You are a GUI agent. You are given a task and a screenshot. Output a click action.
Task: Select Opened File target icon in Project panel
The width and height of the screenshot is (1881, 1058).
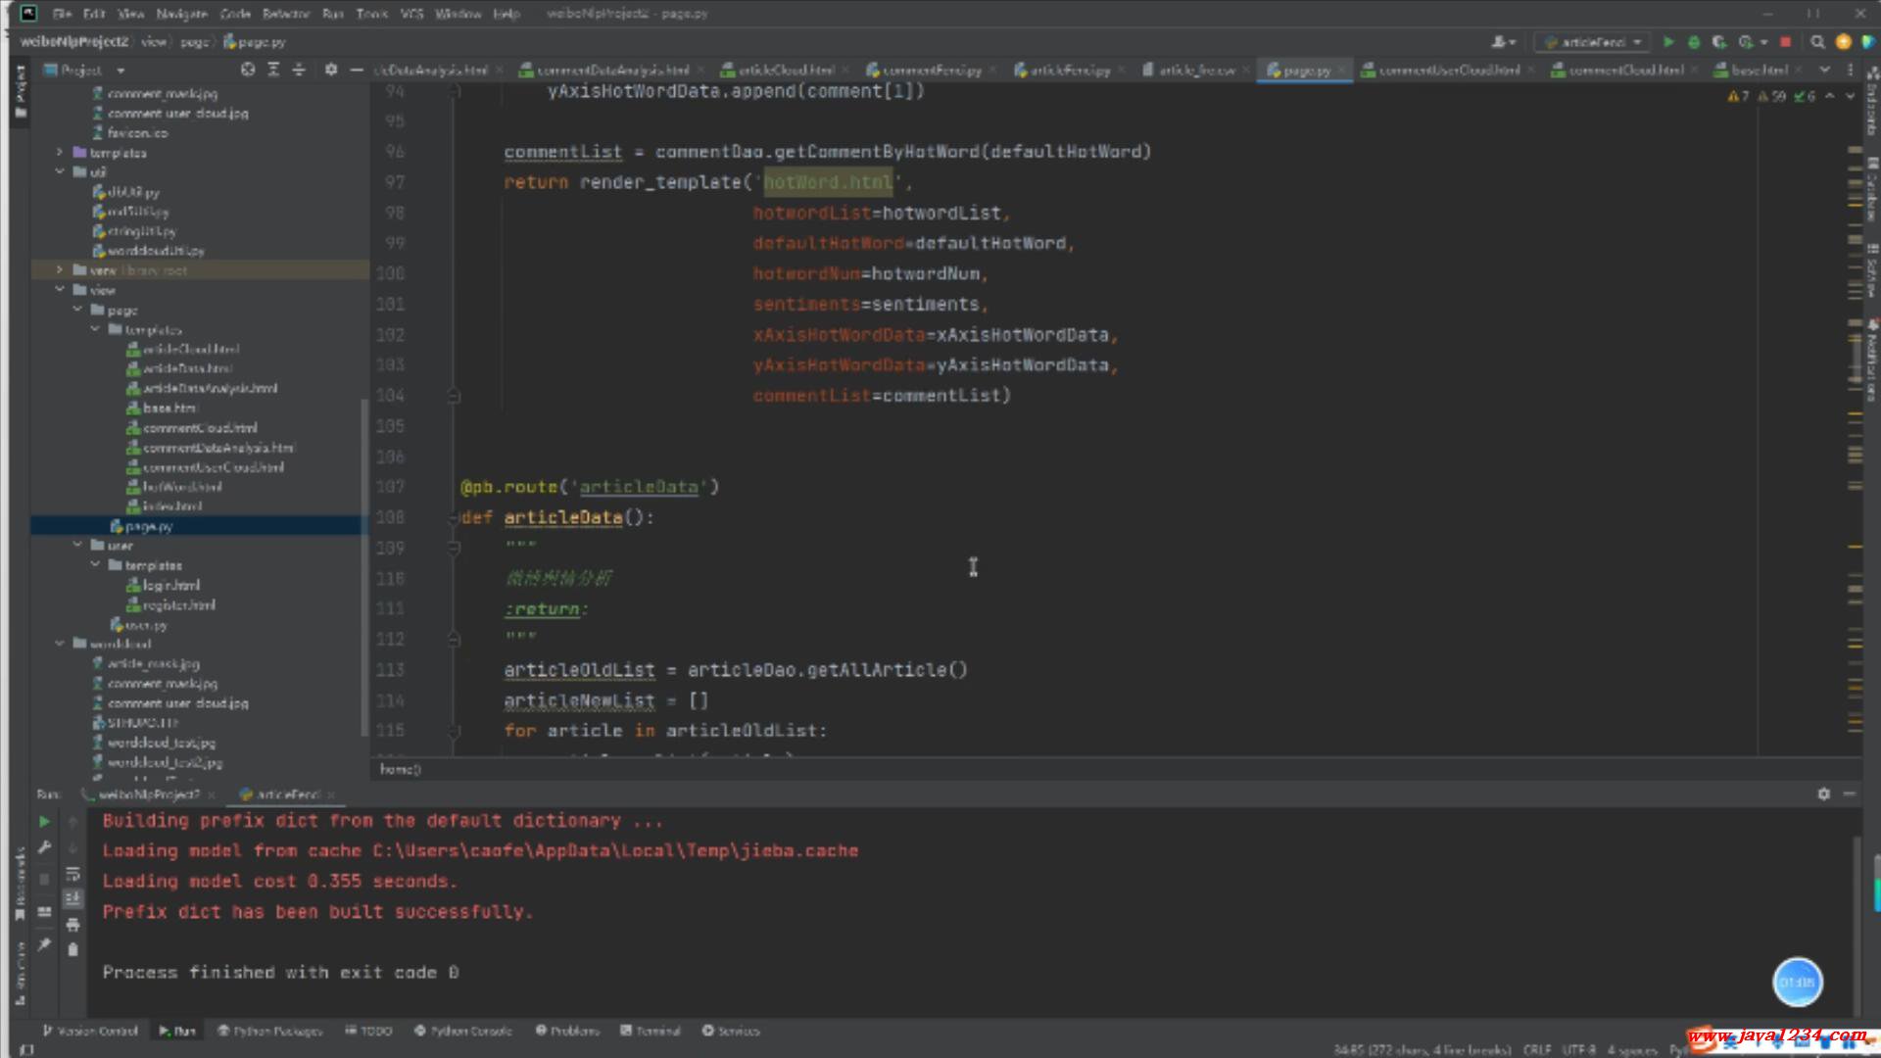pyautogui.click(x=248, y=70)
